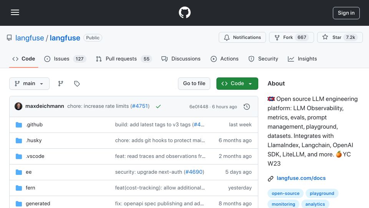Open maxdeichmann author link
The width and height of the screenshot is (369, 208).
(45, 106)
